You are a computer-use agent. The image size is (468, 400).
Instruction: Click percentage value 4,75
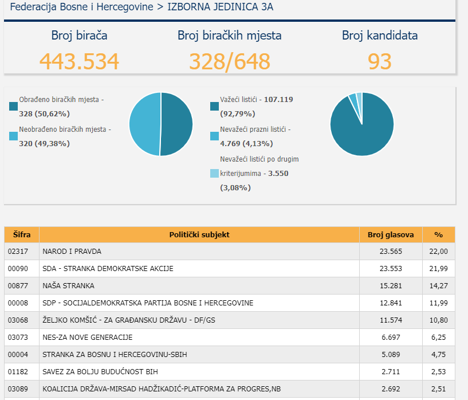click(439, 355)
